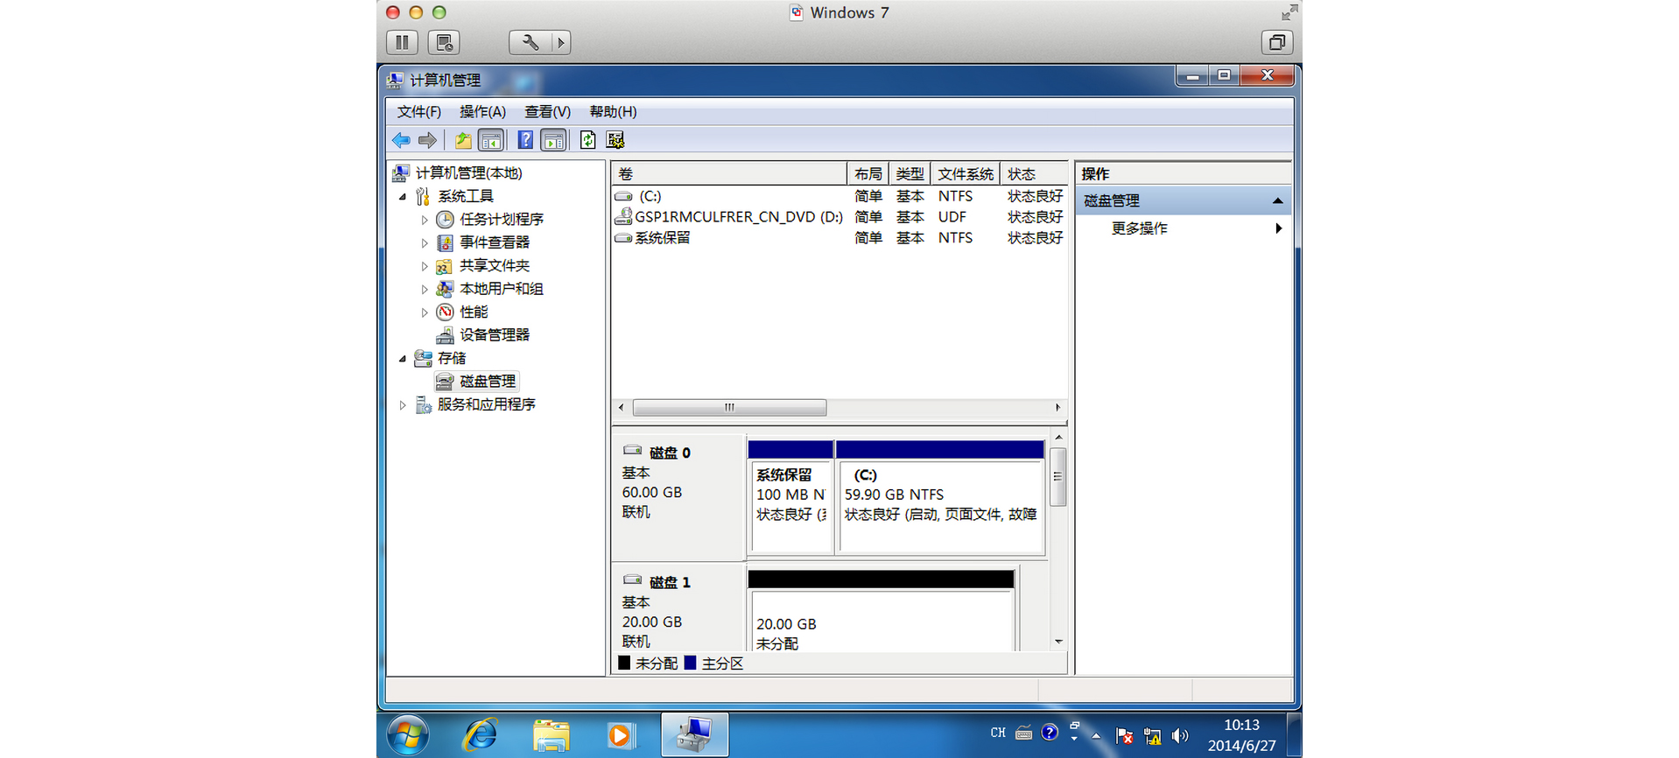Open Windows Media Player from taskbar
The image size is (1679, 758).
click(x=620, y=735)
